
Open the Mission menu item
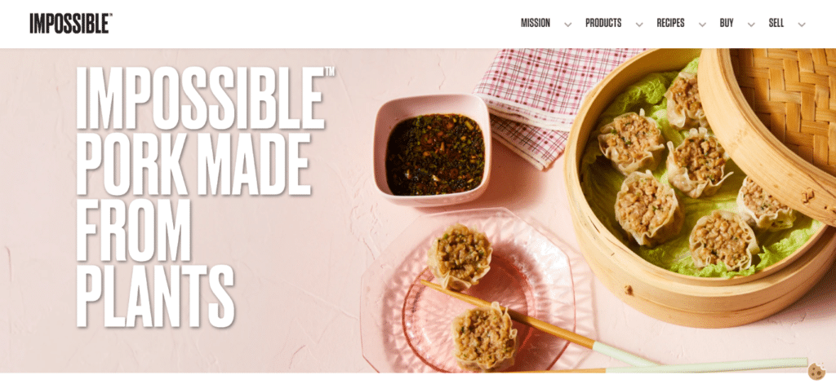coord(536,24)
